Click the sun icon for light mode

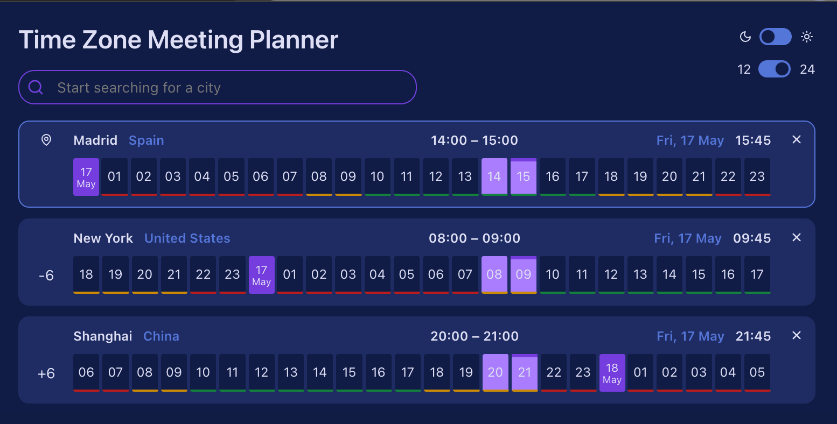pyautogui.click(x=807, y=37)
